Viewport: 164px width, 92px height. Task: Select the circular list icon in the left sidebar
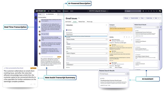coord(36,18)
